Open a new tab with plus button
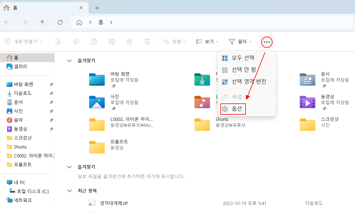 (x=97, y=8)
